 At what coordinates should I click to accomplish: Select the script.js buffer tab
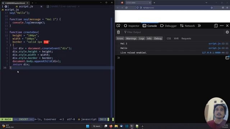pyautogui.click(x=26, y=6)
